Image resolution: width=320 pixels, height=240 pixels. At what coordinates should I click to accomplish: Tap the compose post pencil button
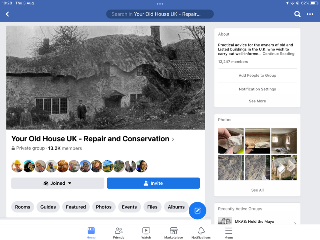point(197,210)
